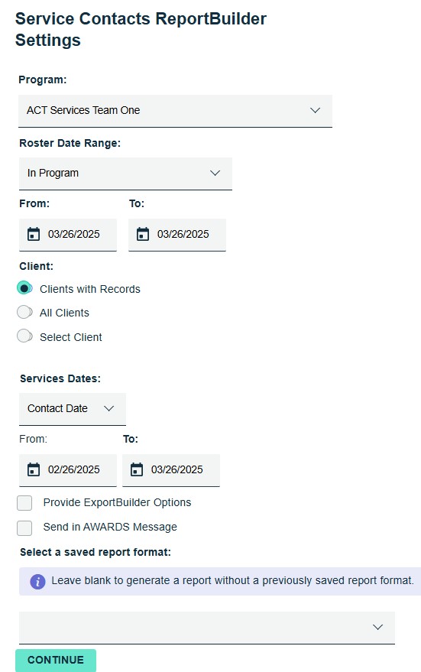This screenshot has width=421, height=672.
Task: Select Clients with Records radio option
Action: tap(24, 288)
